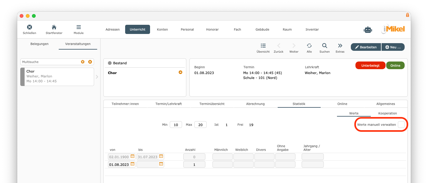The height and width of the screenshot is (183, 428).
Task: Reload all records with Alle icon
Action: point(309,46)
